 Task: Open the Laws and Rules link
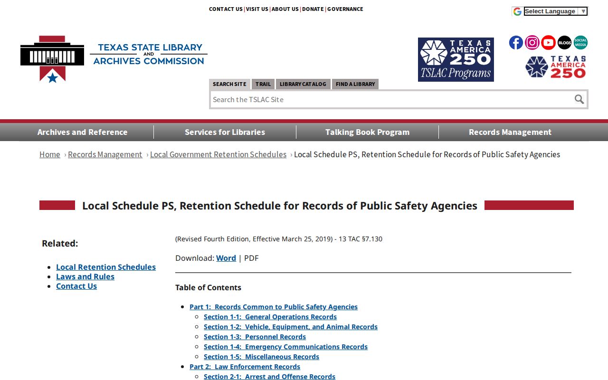(85, 276)
